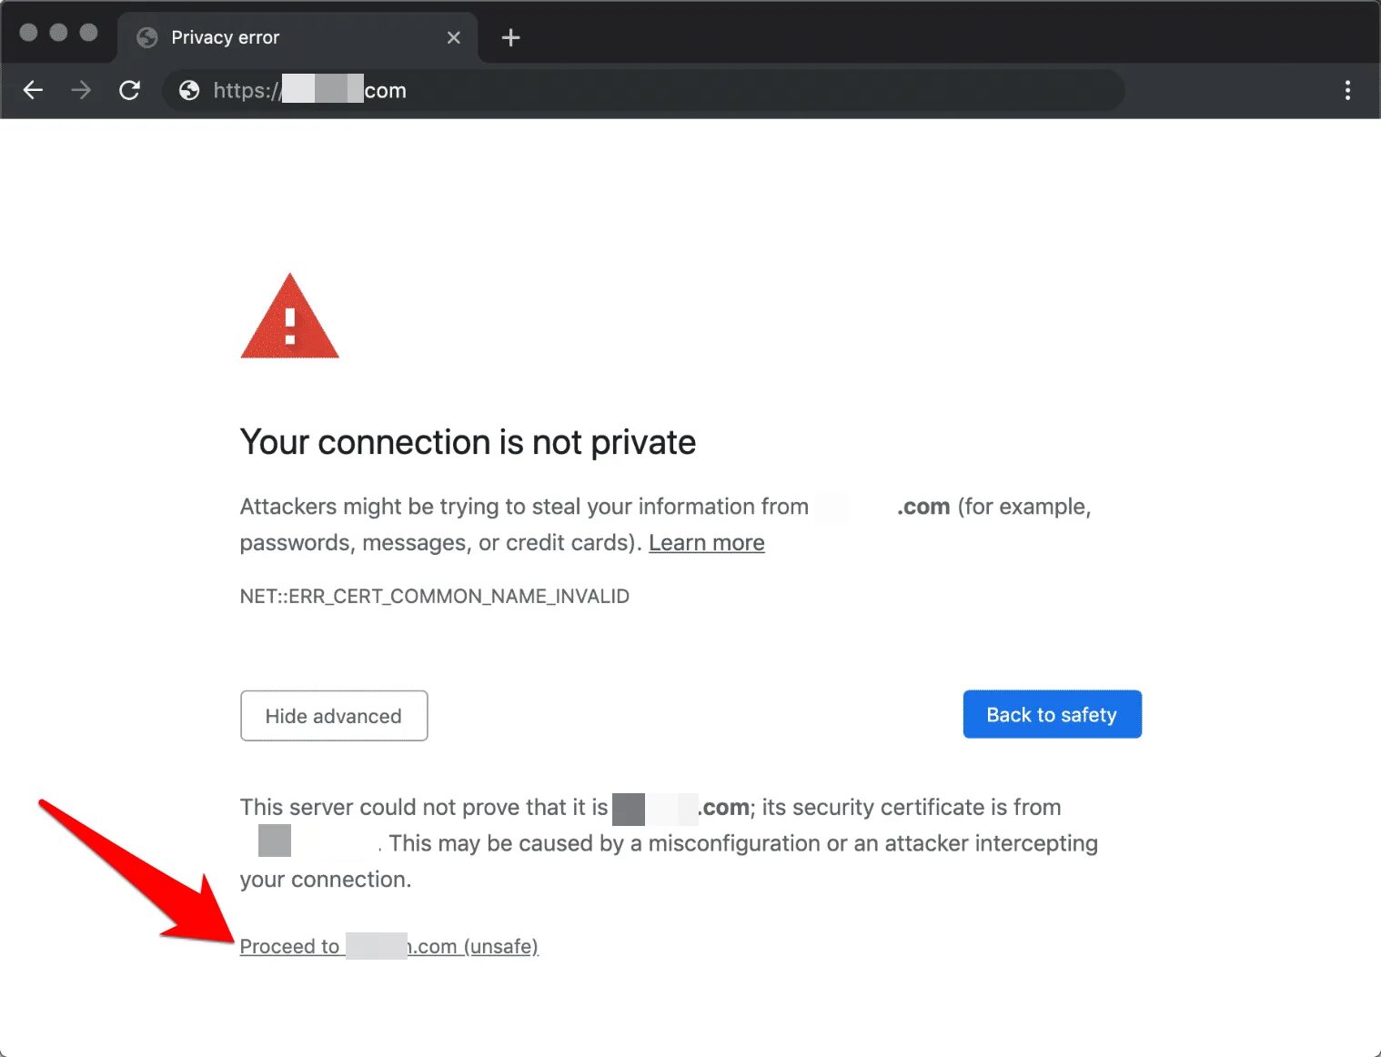Click the forward navigation arrow
This screenshot has height=1057, width=1381.
(82, 90)
